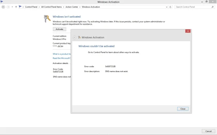Click the Close button in dialog

point(183,109)
